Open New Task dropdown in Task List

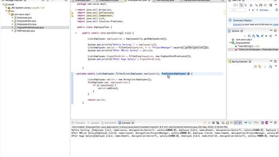pyautogui.click(x=237, y=5)
